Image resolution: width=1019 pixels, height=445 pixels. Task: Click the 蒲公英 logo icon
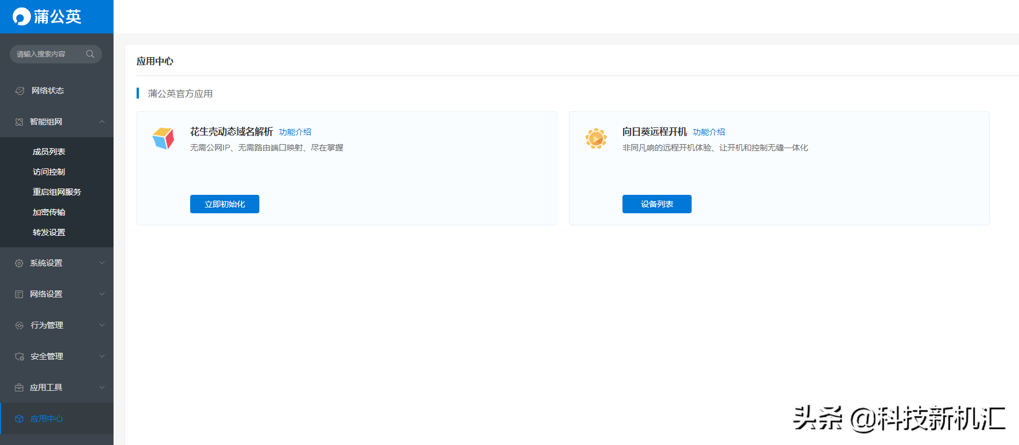click(21, 16)
